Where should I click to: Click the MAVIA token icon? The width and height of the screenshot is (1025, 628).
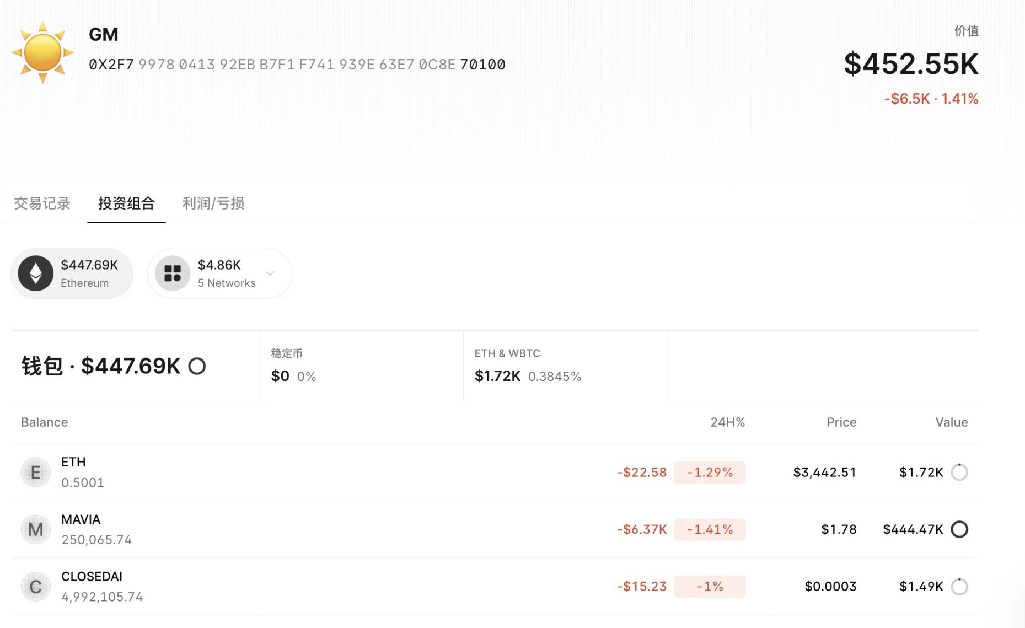click(x=36, y=529)
